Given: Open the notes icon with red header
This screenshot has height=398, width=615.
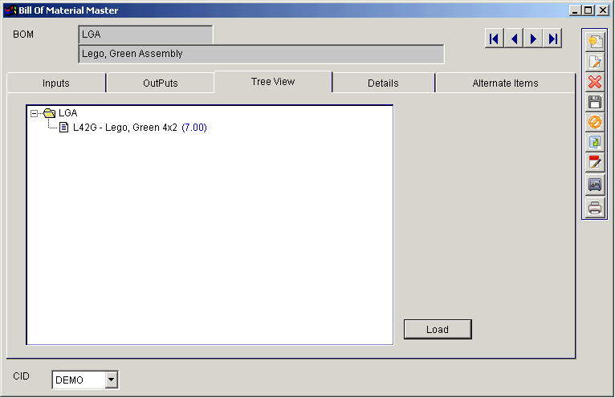Looking at the screenshot, I should pos(594,163).
